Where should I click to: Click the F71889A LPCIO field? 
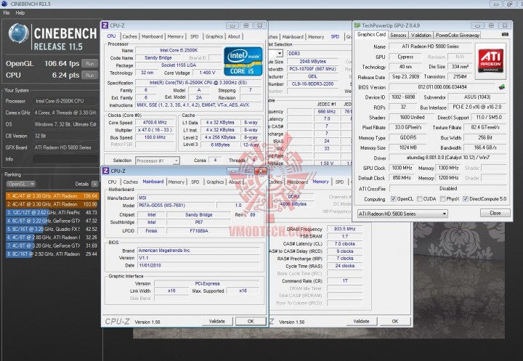click(x=199, y=230)
